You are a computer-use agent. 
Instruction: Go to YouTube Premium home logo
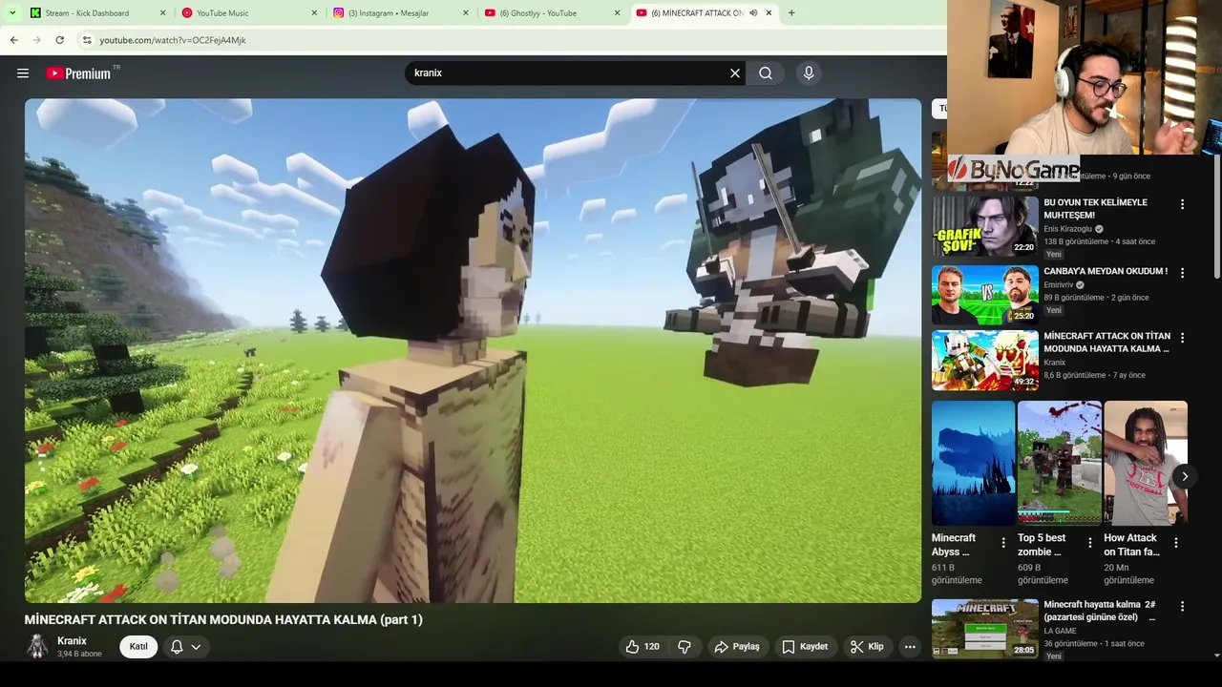(78, 73)
